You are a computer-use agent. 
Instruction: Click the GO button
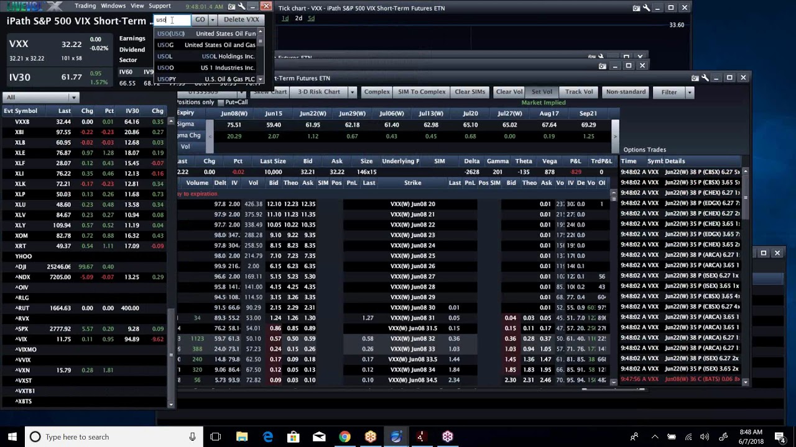coord(200,20)
